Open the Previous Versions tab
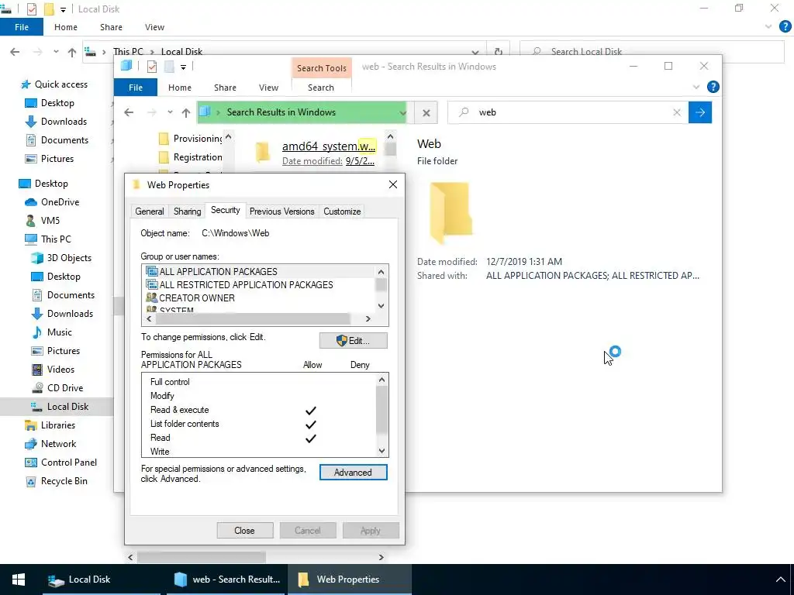 point(281,212)
